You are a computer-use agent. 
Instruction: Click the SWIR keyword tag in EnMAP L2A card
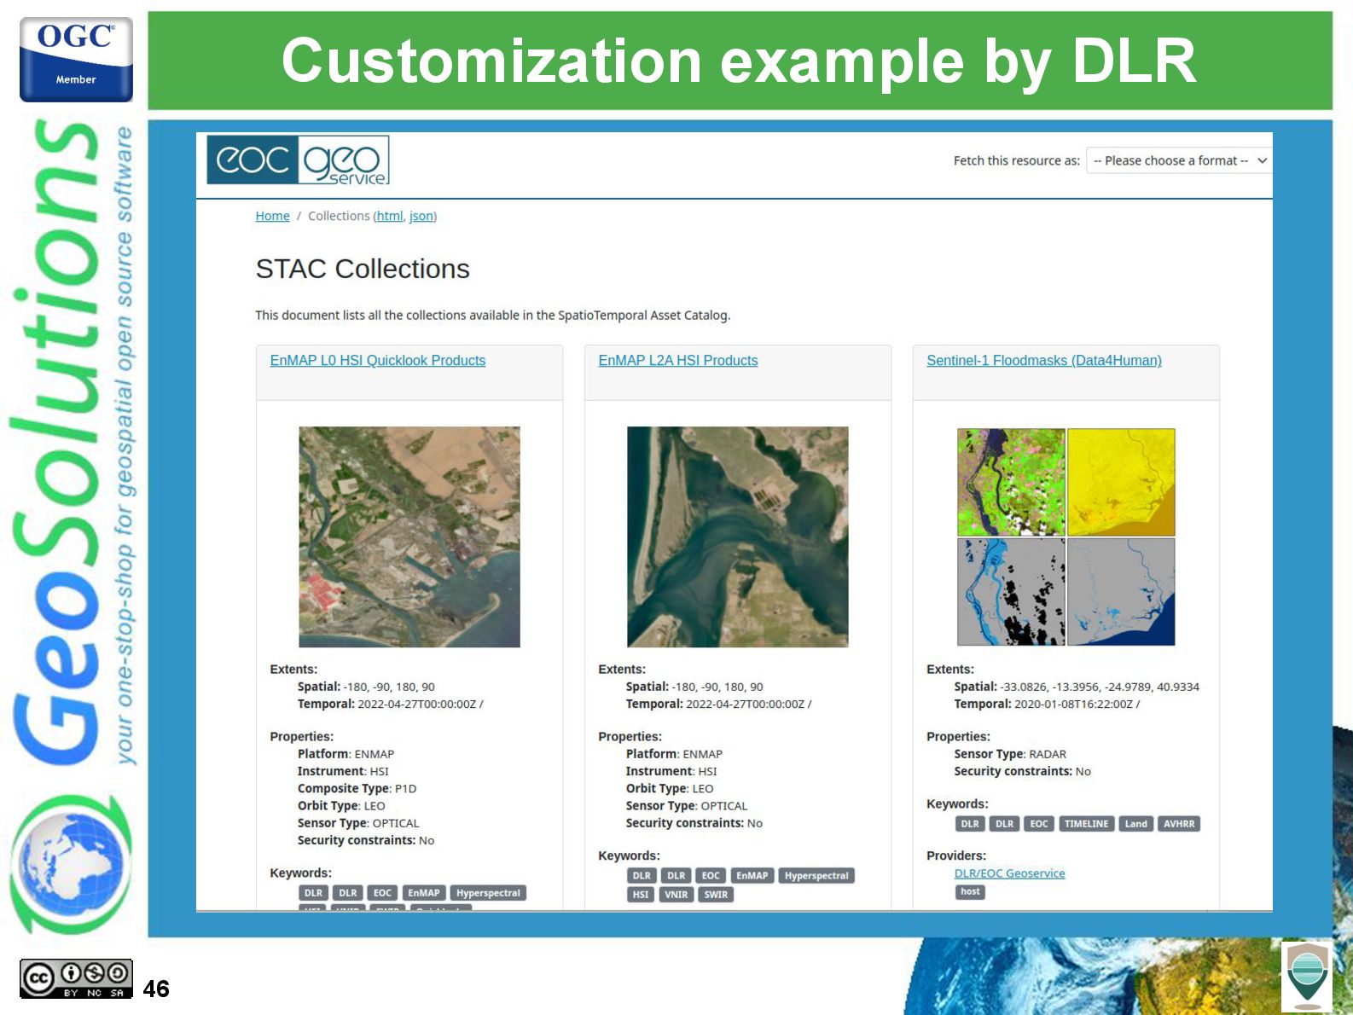coord(716,895)
